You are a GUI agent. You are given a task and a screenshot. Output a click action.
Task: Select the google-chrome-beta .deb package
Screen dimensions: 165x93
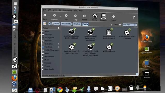click(x=90, y=35)
